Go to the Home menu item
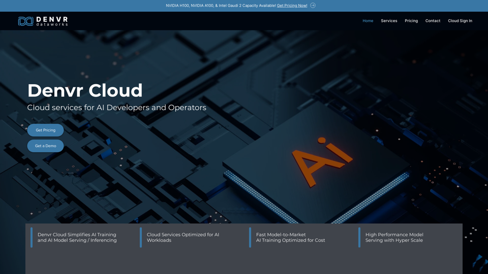Screen dimensions: 488x274 368,21
